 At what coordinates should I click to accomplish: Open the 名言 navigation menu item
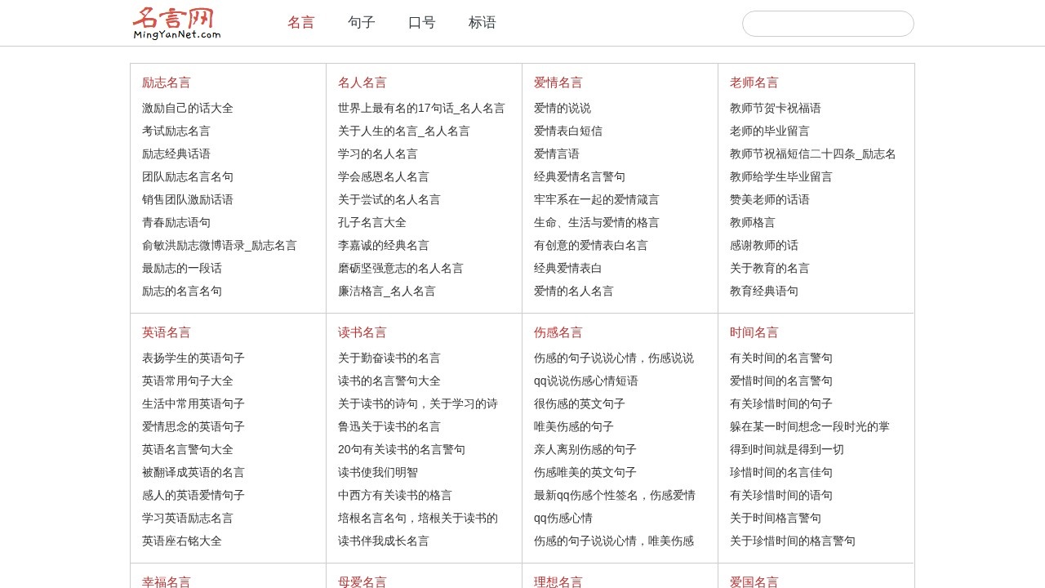click(x=301, y=23)
